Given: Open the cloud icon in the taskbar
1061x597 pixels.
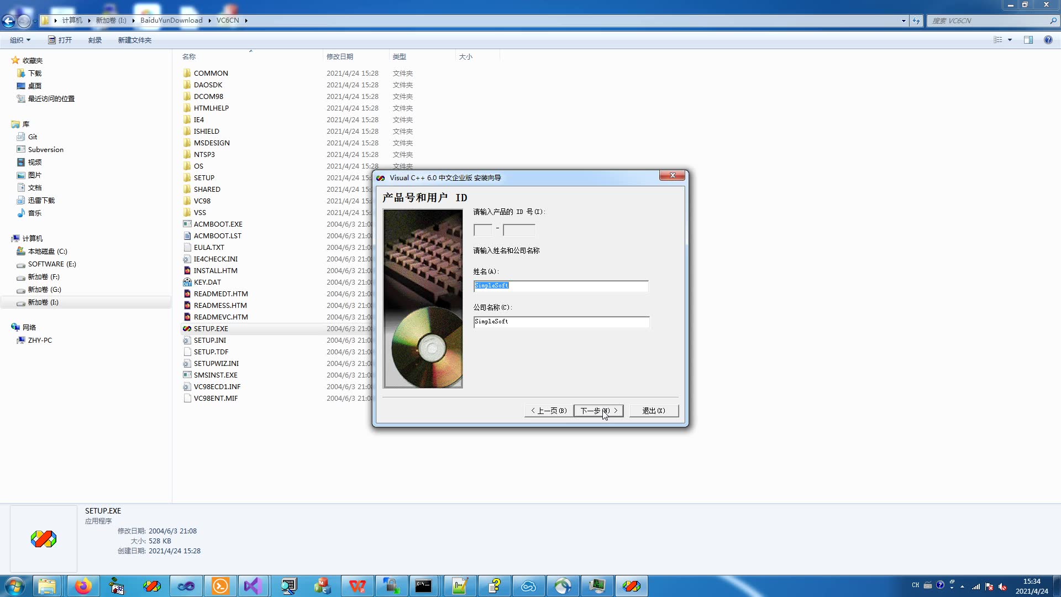Looking at the screenshot, I should pyautogui.click(x=529, y=586).
